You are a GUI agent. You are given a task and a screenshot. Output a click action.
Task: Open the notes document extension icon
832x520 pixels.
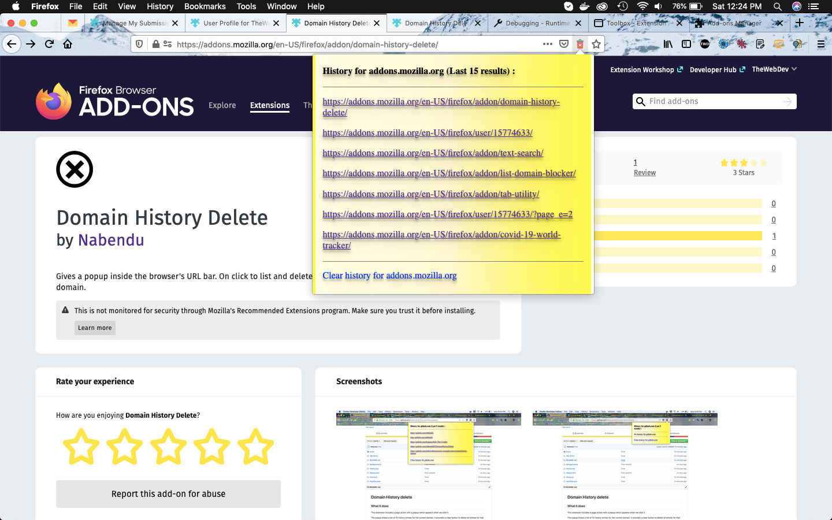[760, 44]
